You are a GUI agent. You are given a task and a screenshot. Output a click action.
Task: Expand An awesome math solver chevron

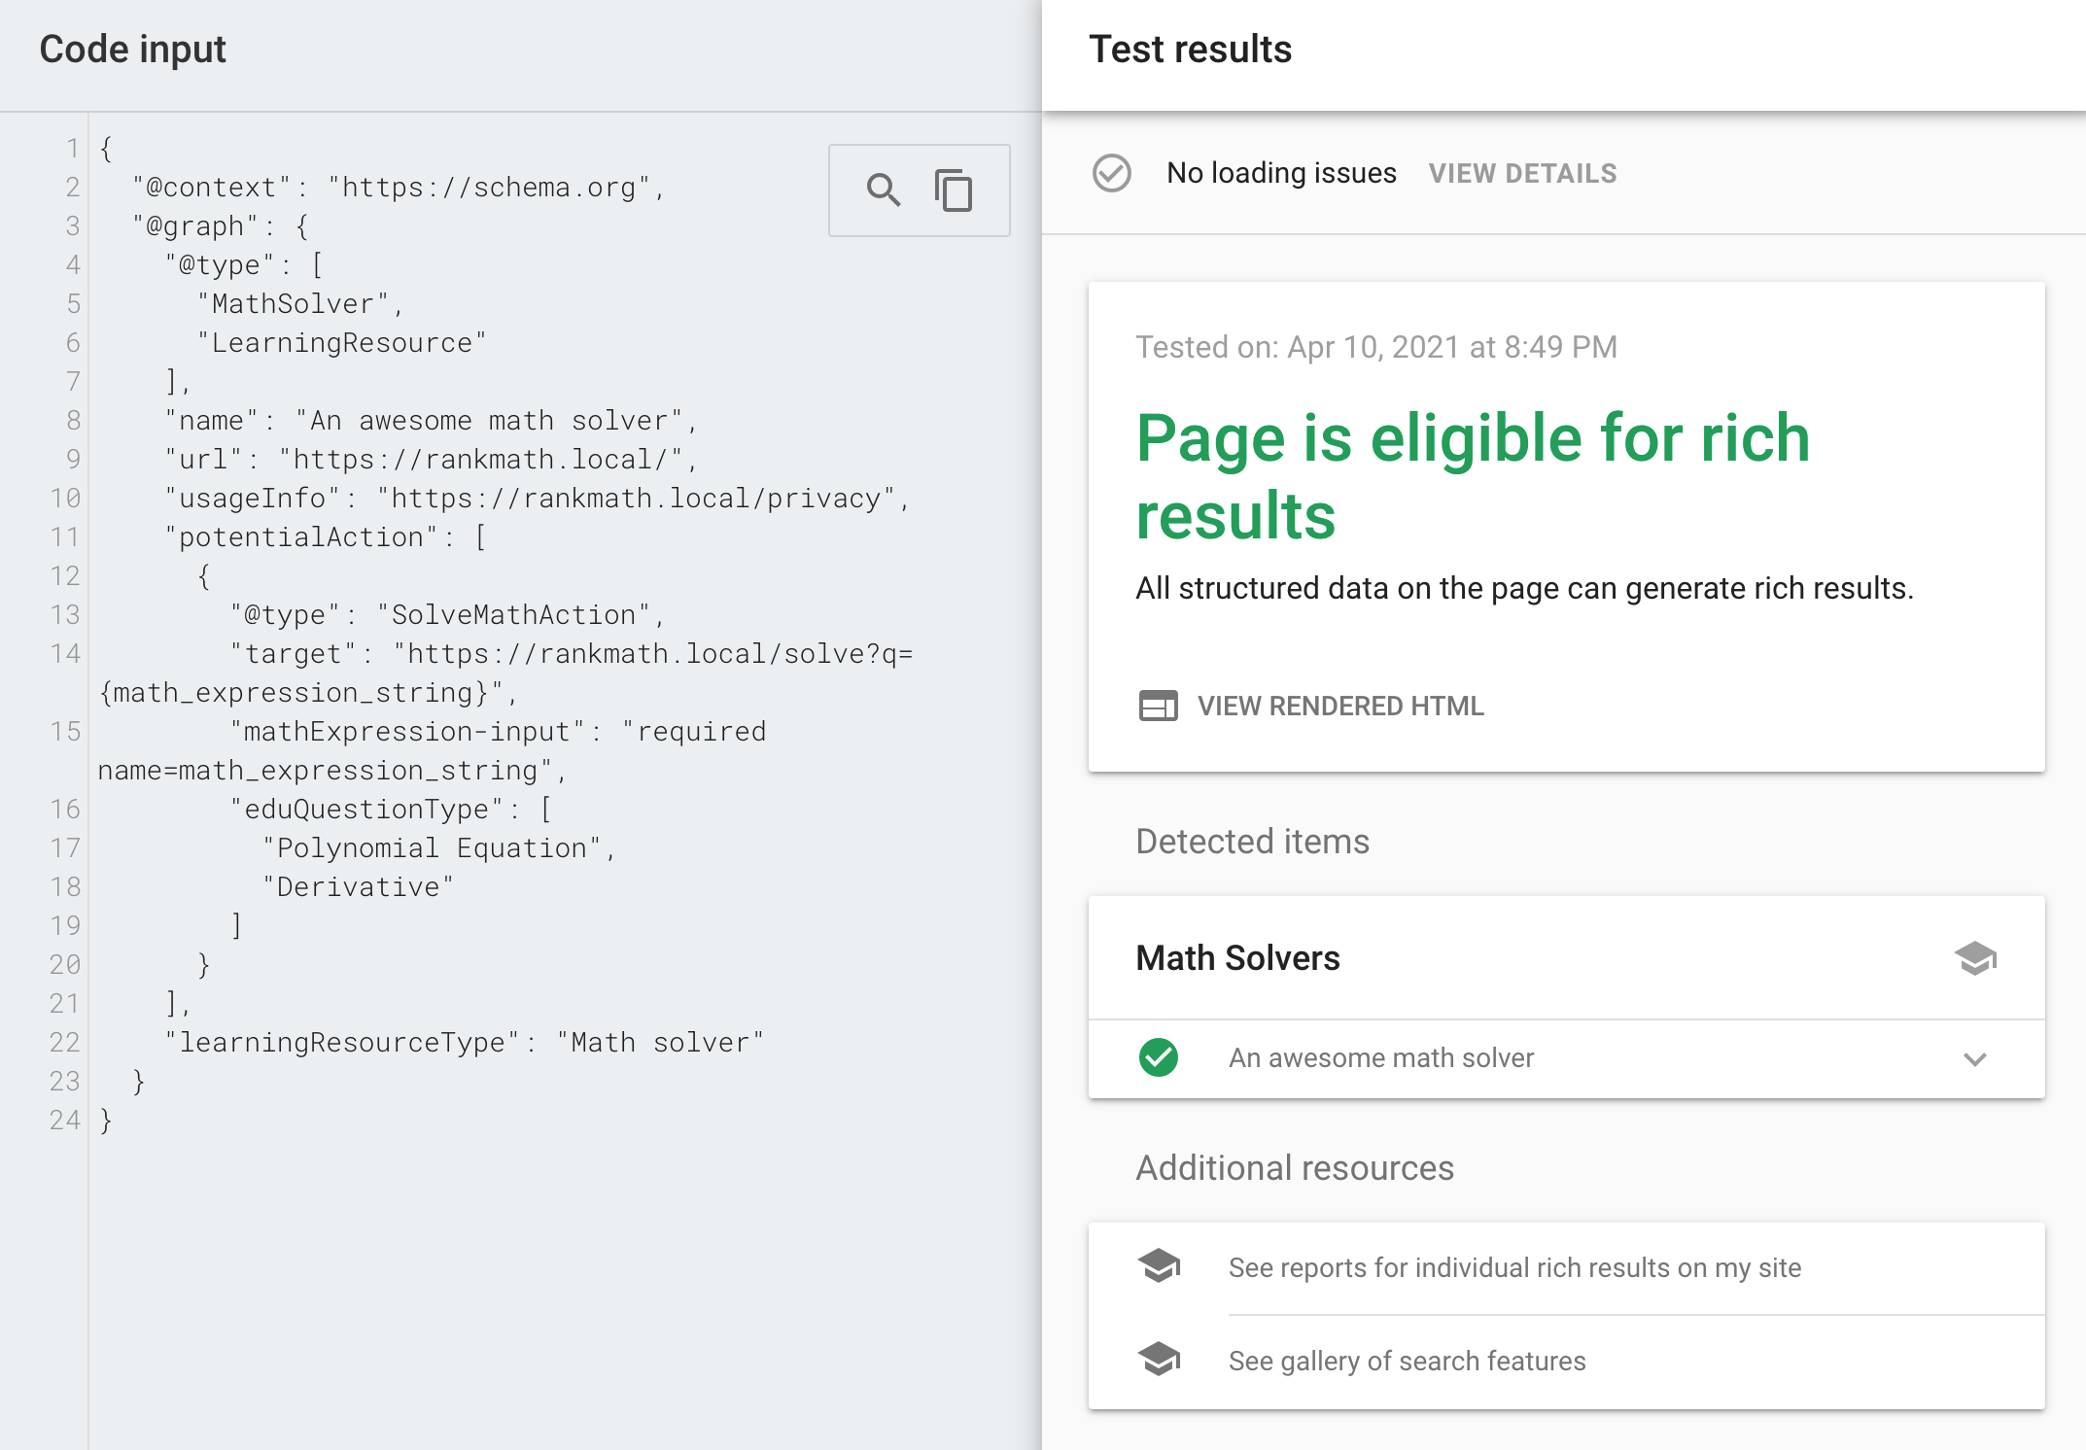[1974, 1058]
